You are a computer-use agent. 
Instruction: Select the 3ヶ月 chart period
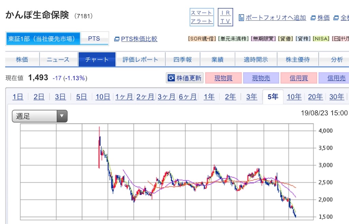pos(166,97)
